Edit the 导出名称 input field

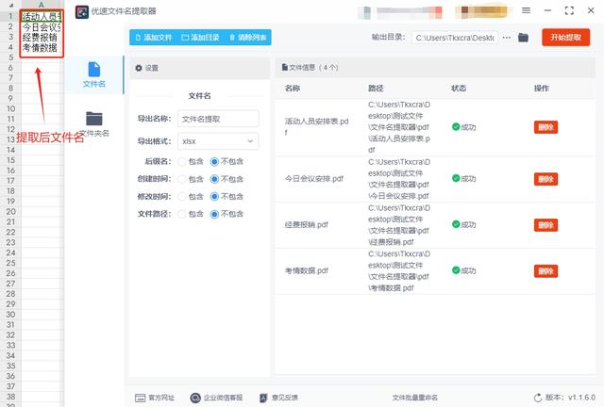[218, 119]
